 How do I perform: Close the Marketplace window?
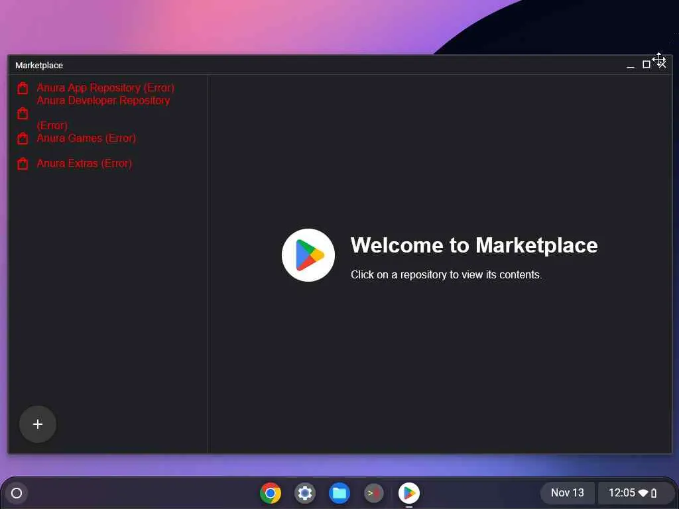point(662,64)
